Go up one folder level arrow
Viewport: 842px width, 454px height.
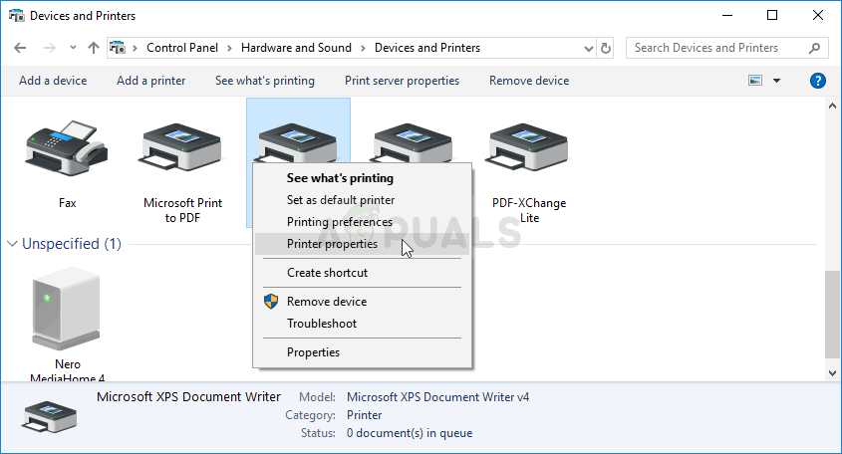pos(94,48)
